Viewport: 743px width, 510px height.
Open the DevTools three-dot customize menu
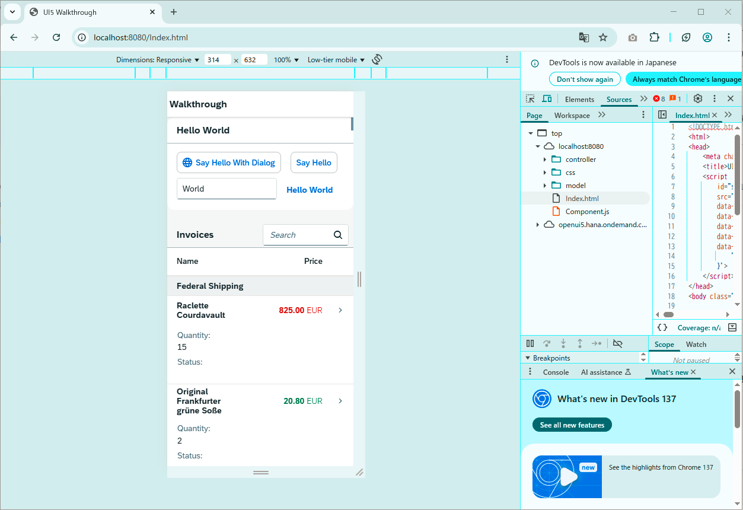715,99
